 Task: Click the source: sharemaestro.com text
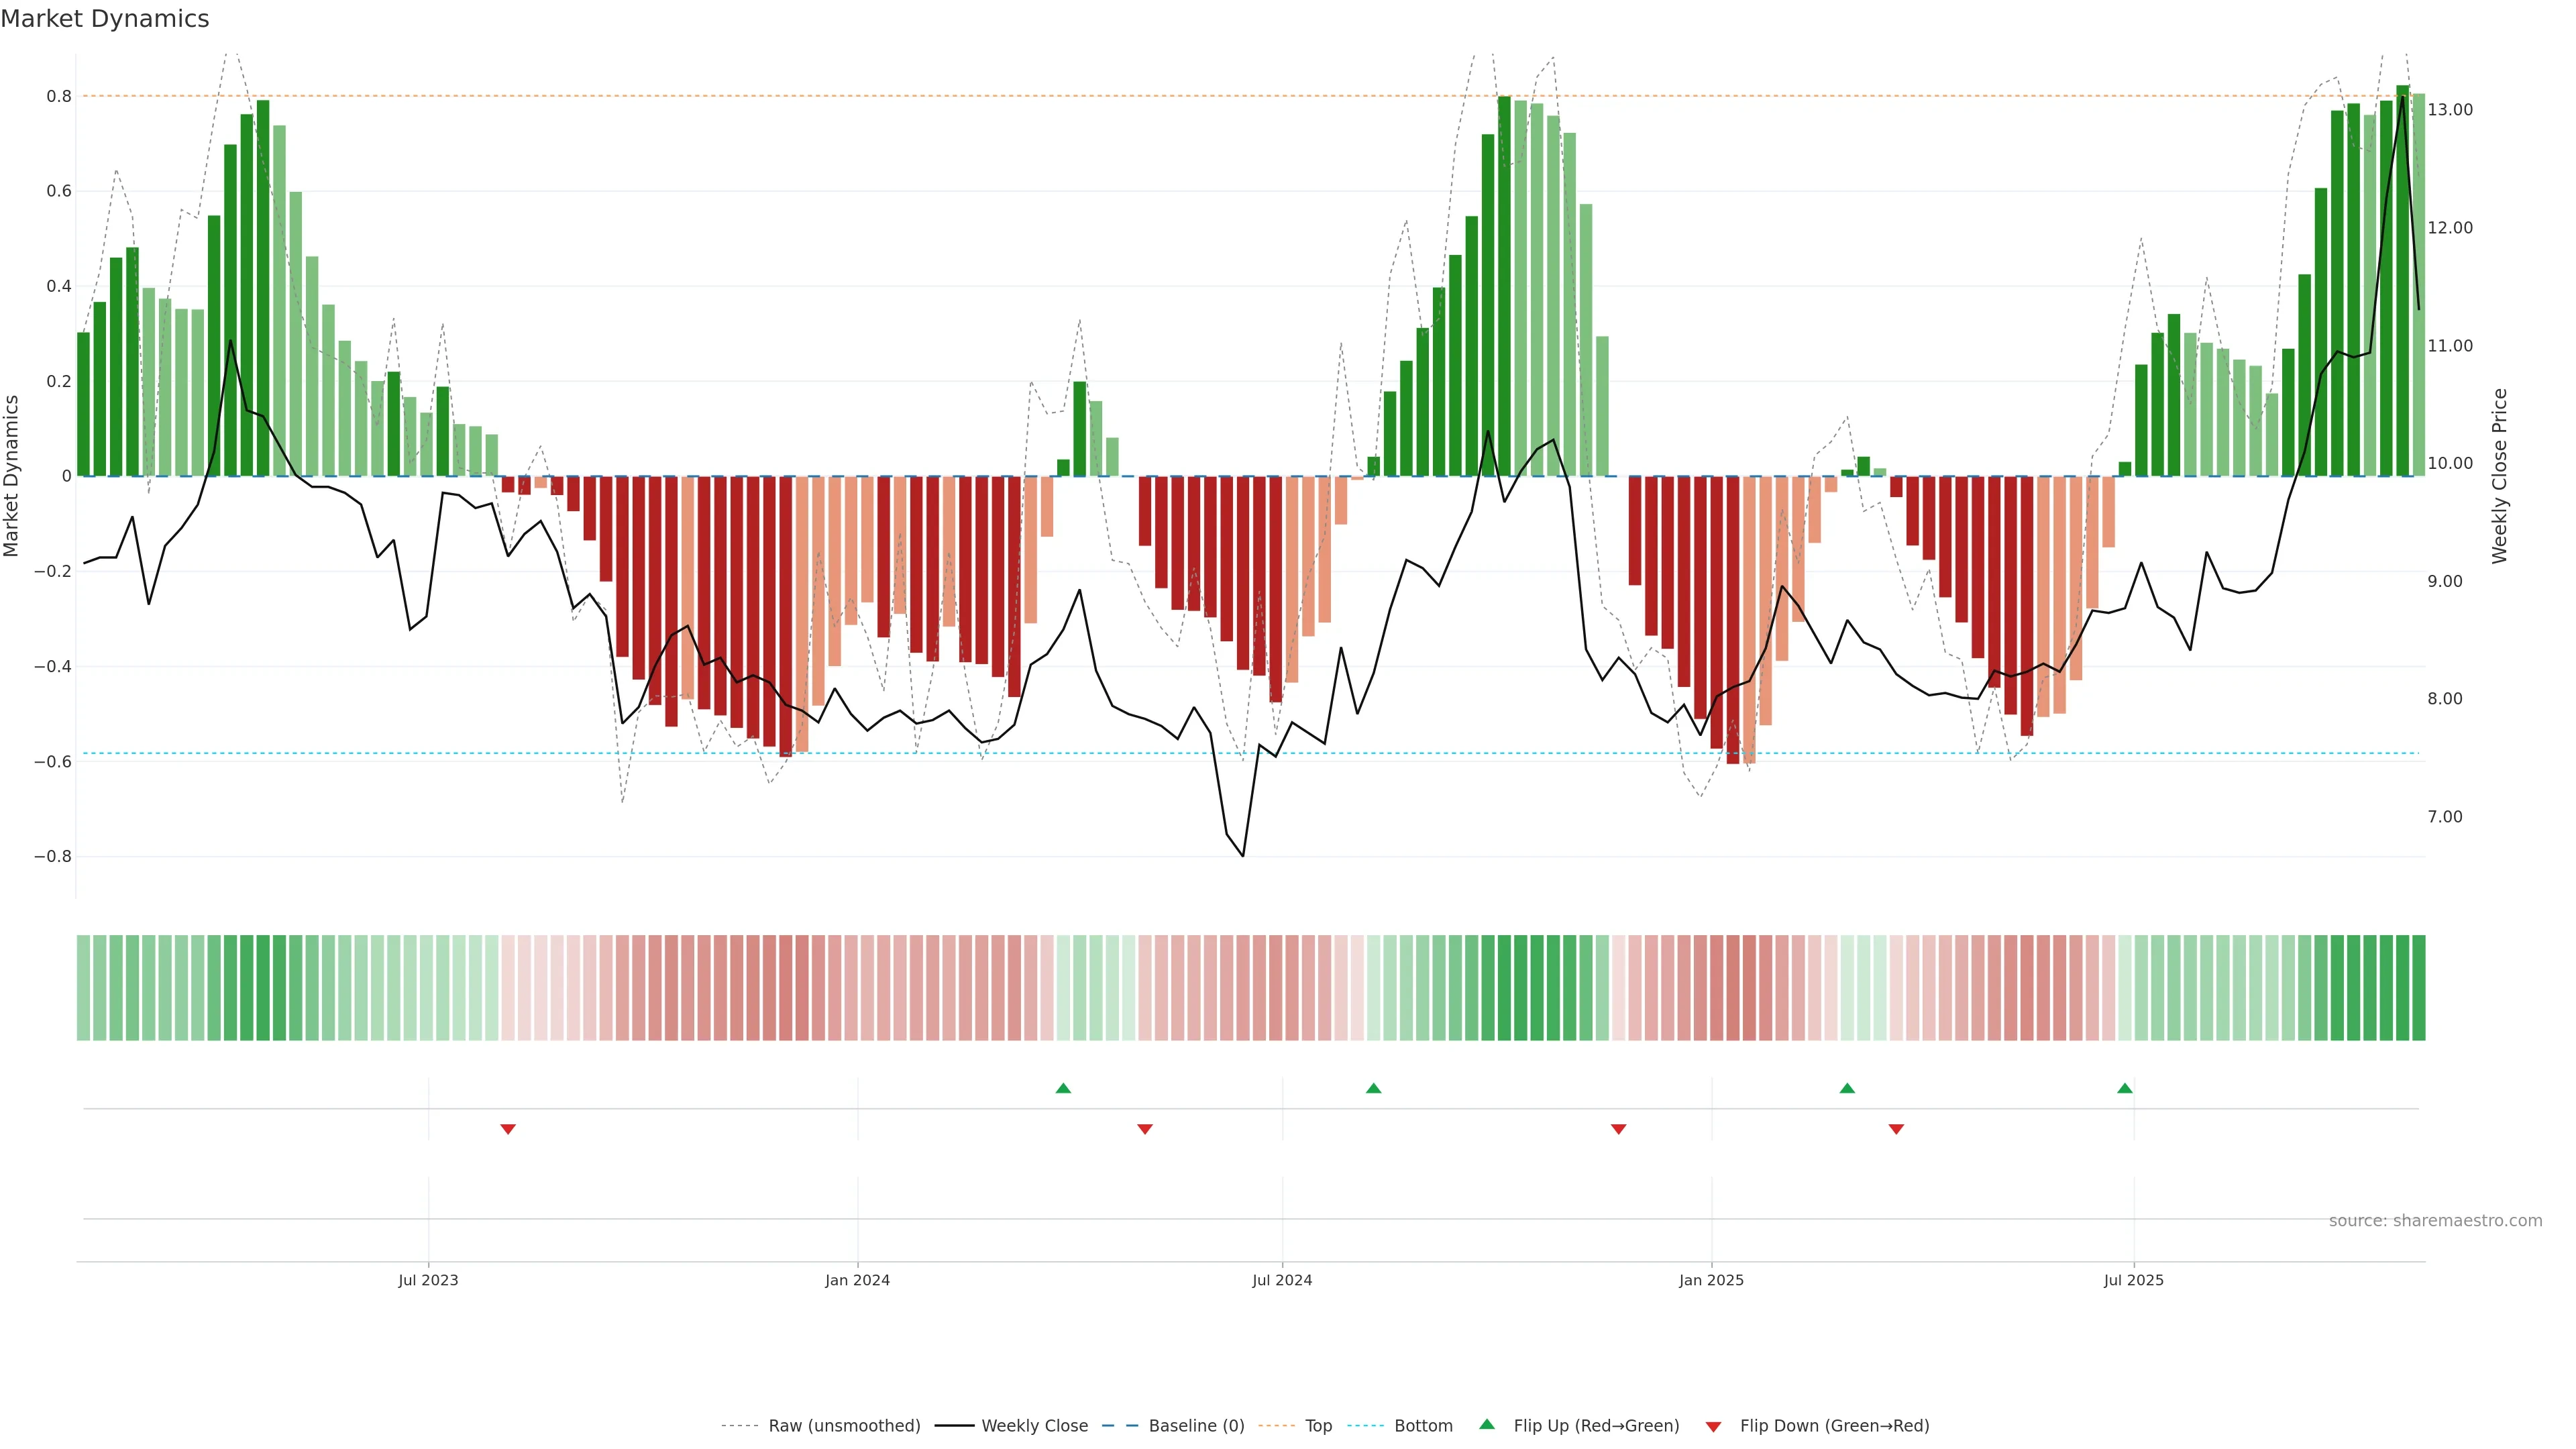click(2435, 1221)
